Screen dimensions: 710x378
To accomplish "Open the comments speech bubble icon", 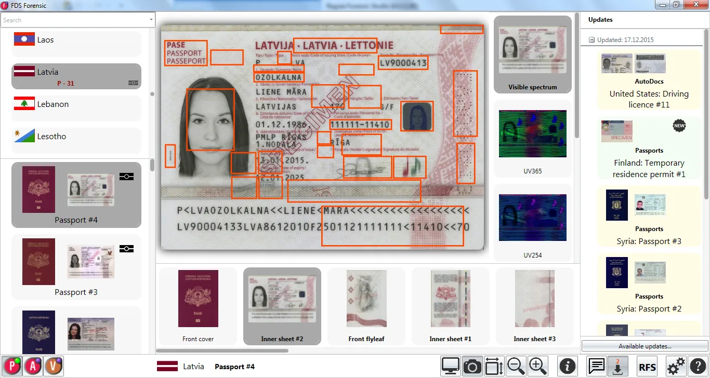I will pos(596,367).
